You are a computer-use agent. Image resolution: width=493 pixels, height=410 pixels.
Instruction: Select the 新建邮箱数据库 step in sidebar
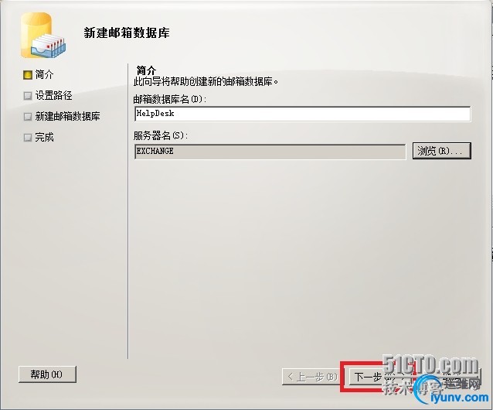[x=67, y=117]
